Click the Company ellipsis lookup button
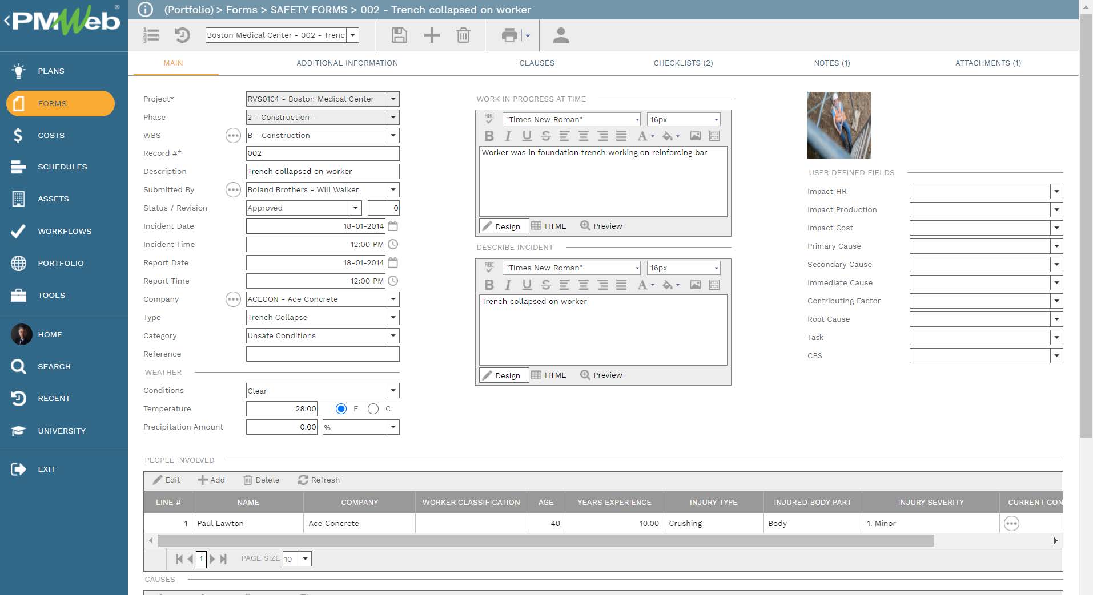The width and height of the screenshot is (1093, 595). click(x=233, y=299)
